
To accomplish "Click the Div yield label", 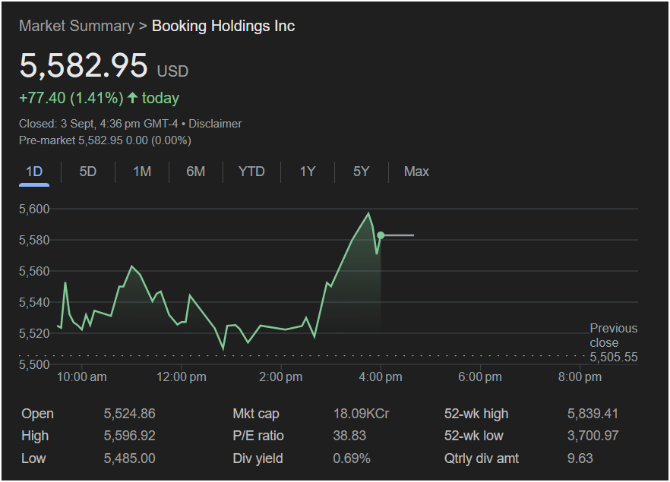I will (x=258, y=458).
